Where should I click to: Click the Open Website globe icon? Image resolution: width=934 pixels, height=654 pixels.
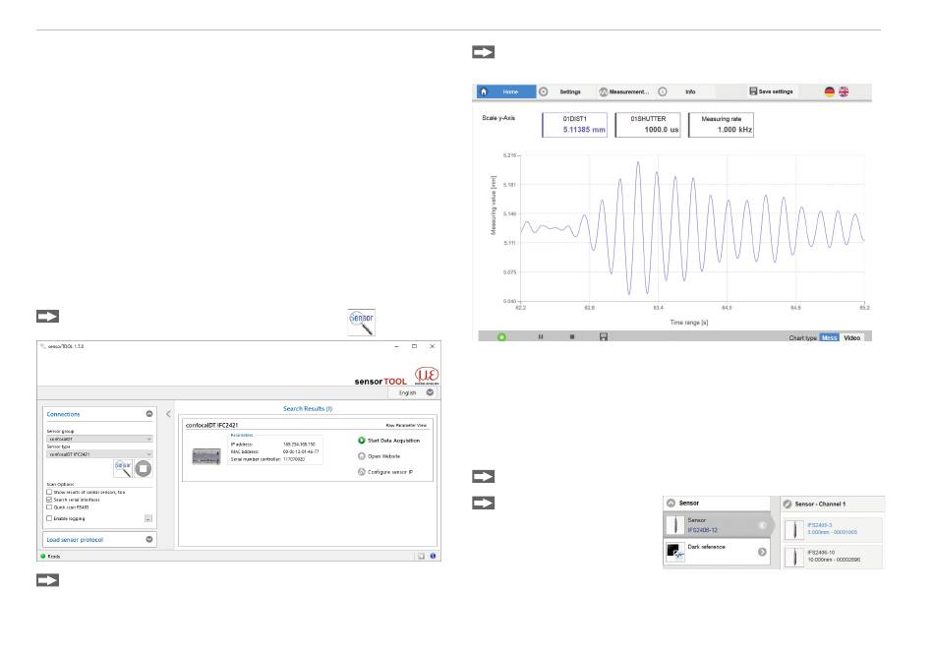click(362, 456)
